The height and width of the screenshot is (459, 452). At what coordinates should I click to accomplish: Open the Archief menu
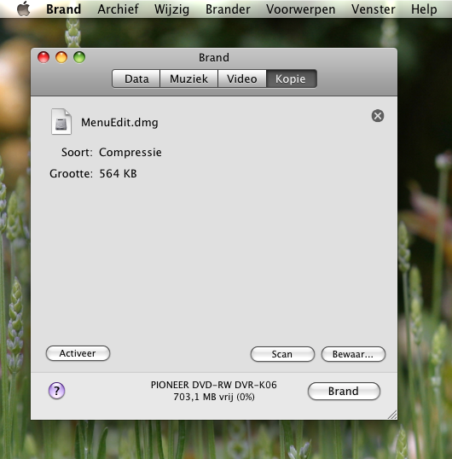tap(118, 9)
